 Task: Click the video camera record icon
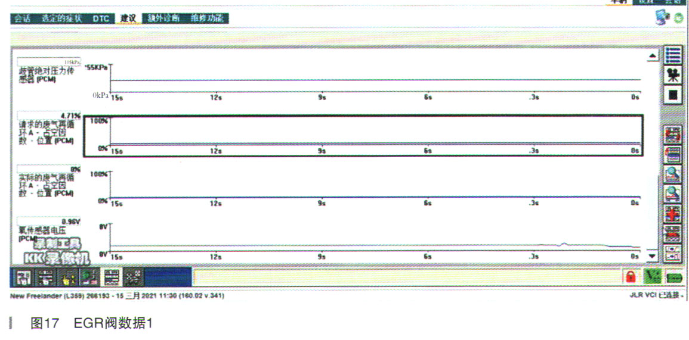[673, 74]
